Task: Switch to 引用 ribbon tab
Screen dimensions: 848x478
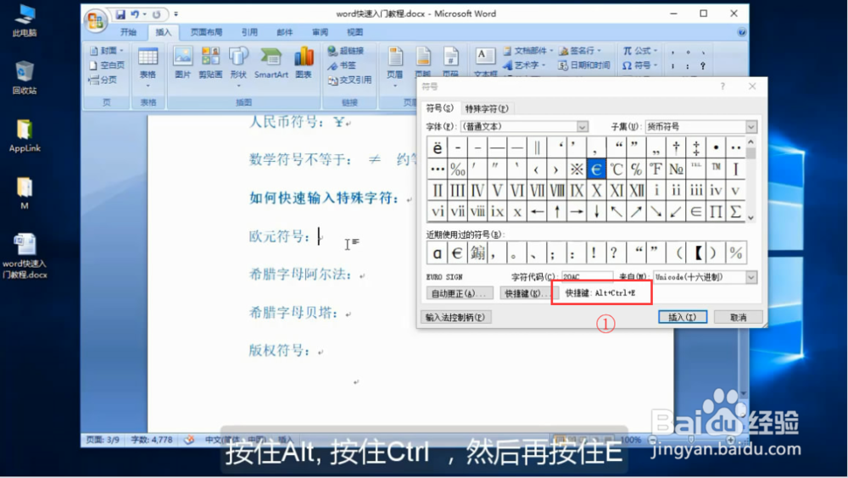Action: (249, 32)
